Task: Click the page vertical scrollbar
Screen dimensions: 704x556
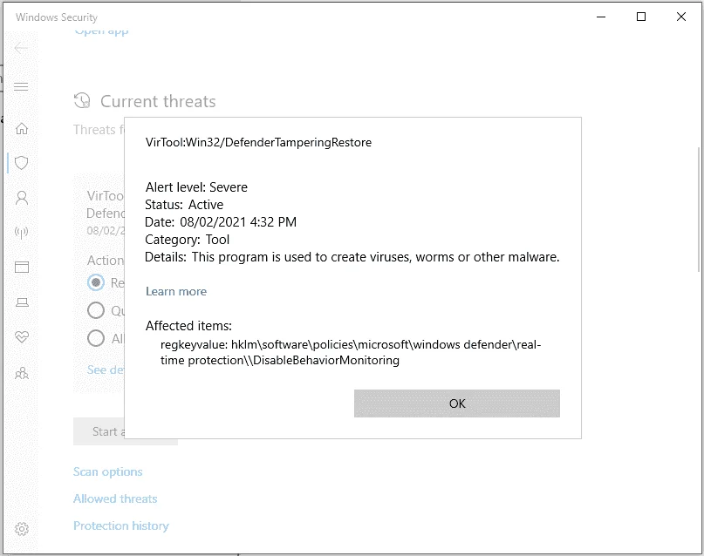Action: point(698,209)
